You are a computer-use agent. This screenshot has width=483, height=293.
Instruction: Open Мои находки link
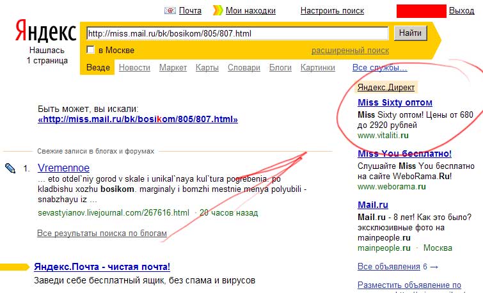(x=250, y=11)
